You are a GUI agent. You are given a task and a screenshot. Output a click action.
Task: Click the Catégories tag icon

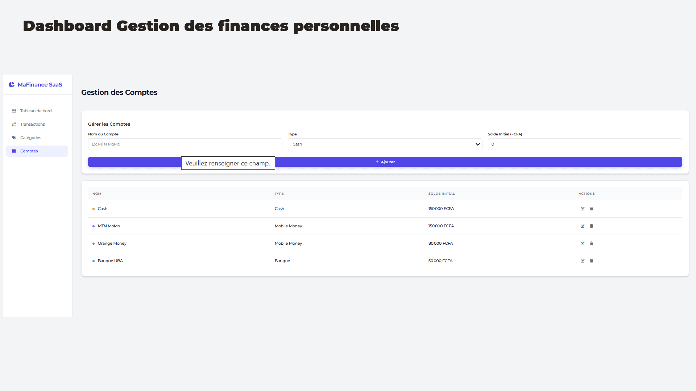[14, 138]
